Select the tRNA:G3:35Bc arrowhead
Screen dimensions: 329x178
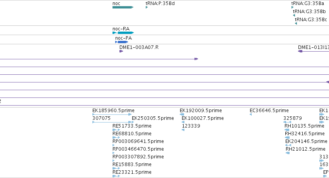tap(296, 24)
